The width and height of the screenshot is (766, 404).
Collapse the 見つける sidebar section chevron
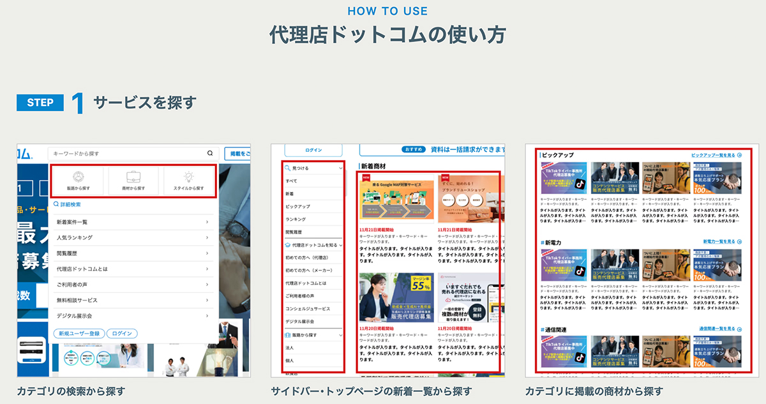(341, 169)
